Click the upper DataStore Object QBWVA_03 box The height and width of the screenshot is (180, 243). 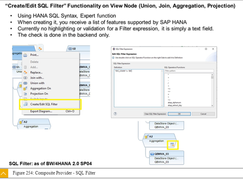click(167, 125)
